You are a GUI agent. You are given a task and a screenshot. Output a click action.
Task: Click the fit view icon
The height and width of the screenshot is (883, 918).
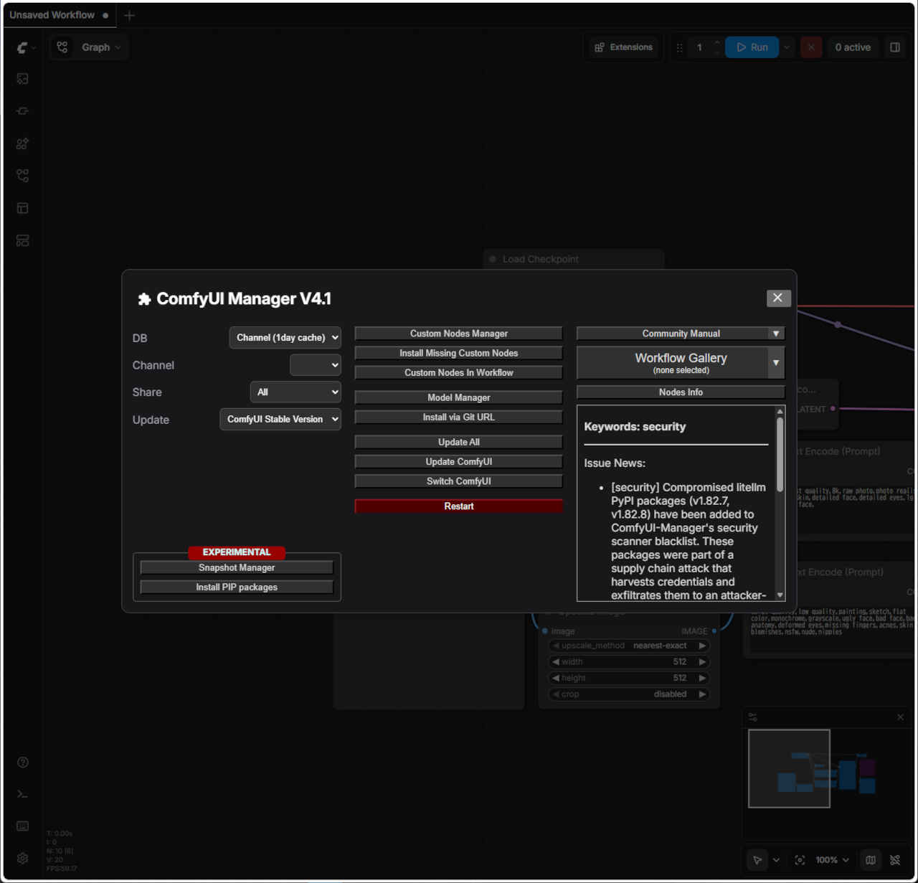click(x=800, y=860)
